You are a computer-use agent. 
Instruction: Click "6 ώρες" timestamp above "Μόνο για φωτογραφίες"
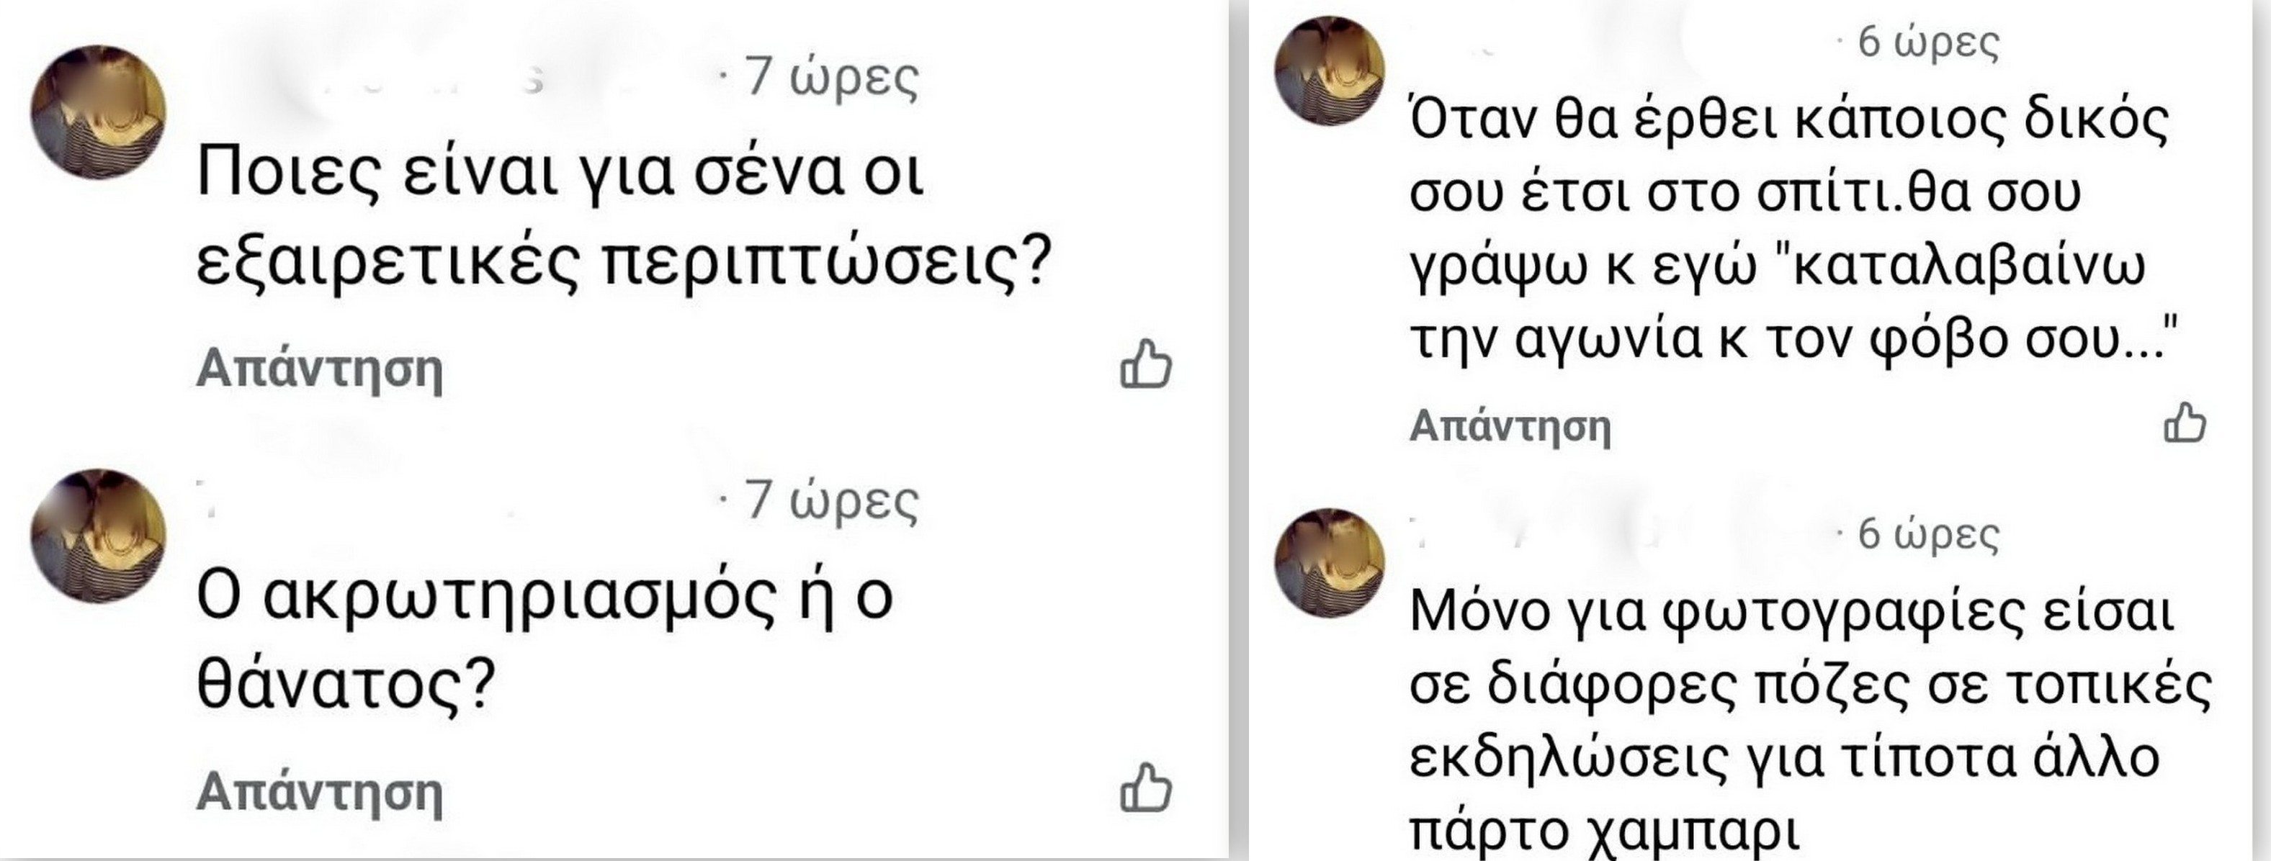pos(1928,534)
